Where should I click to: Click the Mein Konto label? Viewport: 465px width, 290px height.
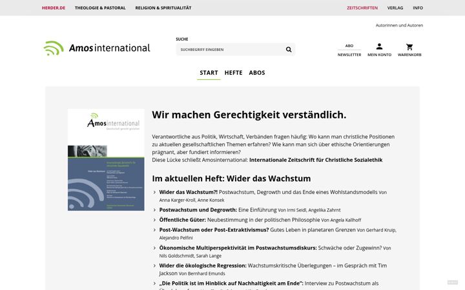pyautogui.click(x=379, y=55)
